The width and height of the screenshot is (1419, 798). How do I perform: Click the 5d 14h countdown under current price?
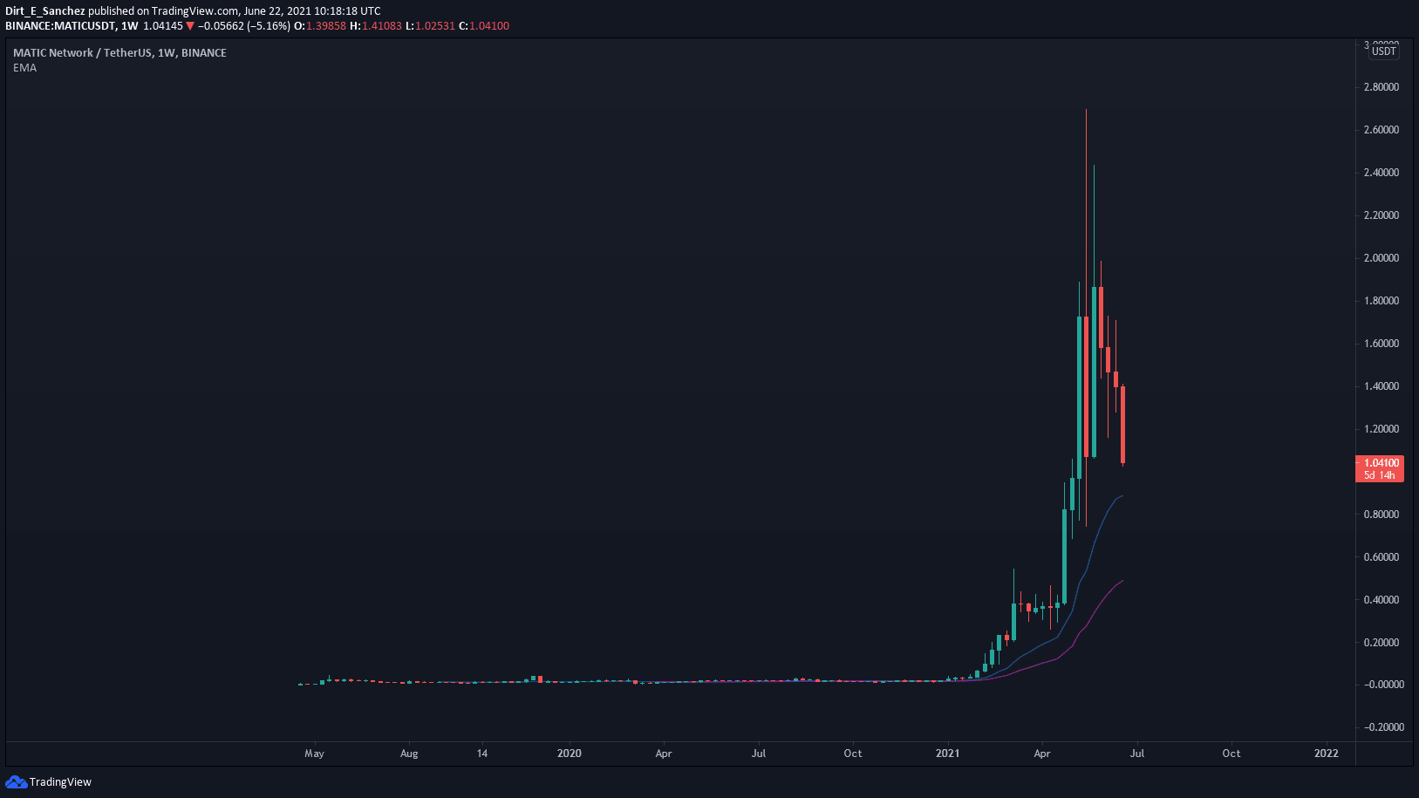pyautogui.click(x=1380, y=475)
